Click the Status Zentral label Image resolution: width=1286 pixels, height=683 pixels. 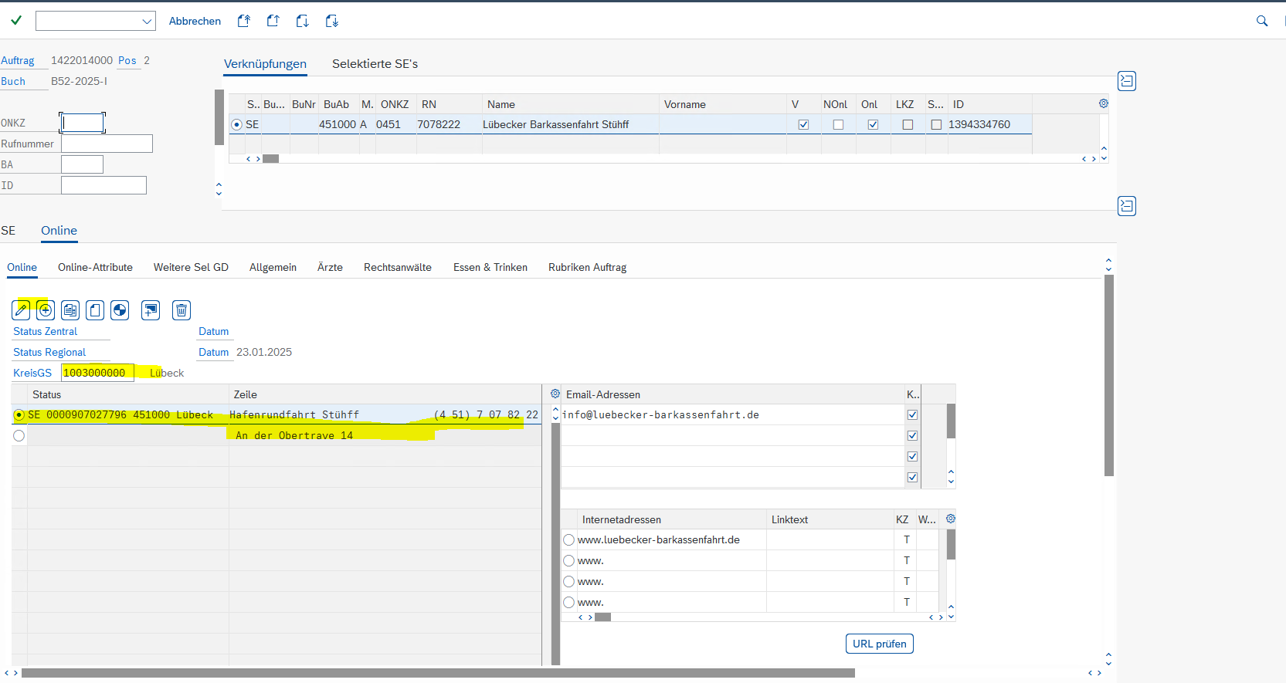(x=45, y=331)
